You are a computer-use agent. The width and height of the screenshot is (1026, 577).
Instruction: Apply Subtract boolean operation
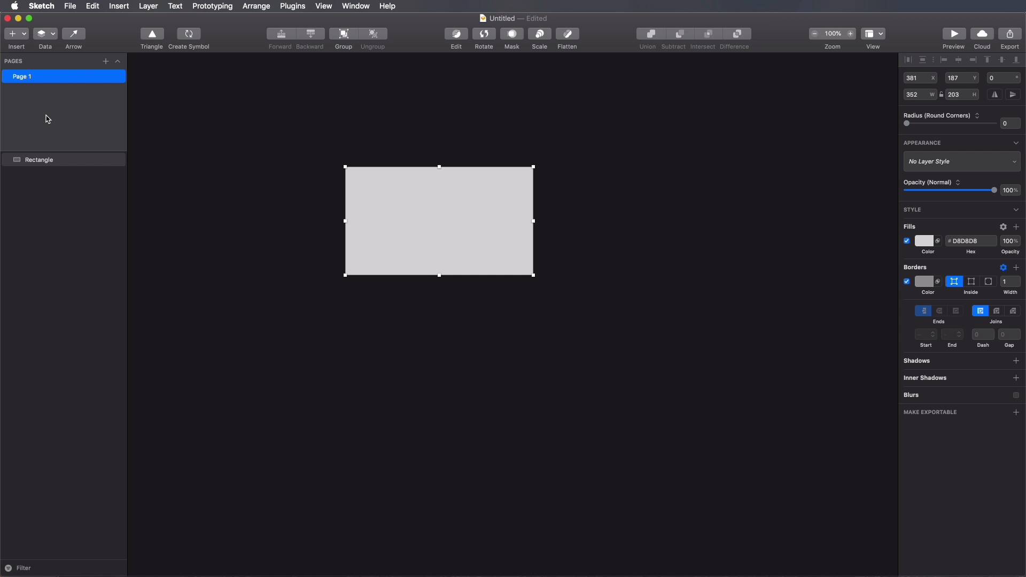[x=680, y=34]
